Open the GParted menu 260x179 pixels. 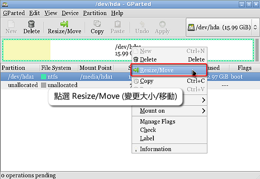(14, 13)
